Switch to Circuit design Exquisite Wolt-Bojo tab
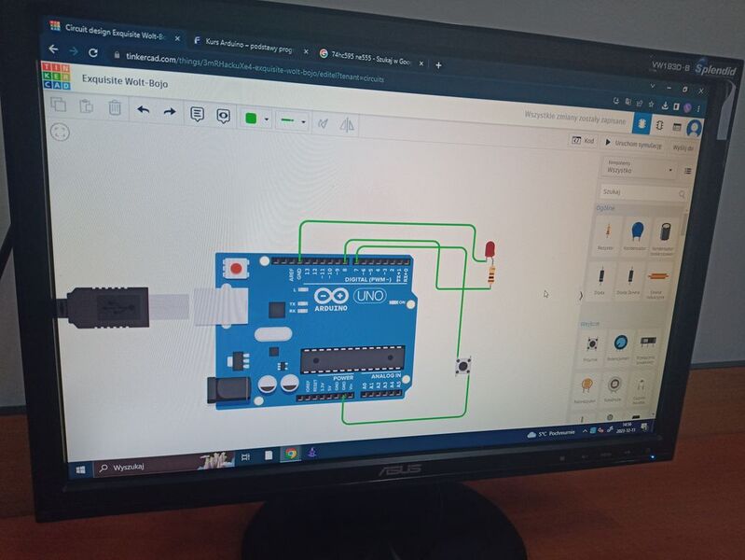Image resolution: width=745 pixels, height=560 pixels. (x=116, y=32)
